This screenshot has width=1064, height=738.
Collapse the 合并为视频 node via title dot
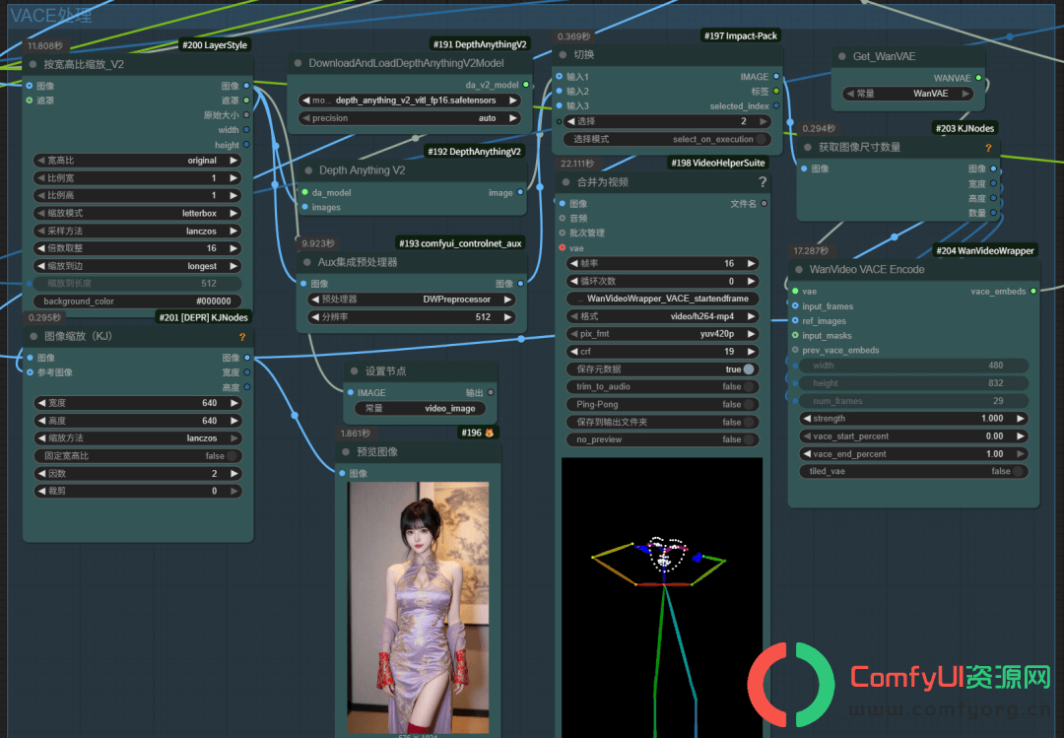565,182
